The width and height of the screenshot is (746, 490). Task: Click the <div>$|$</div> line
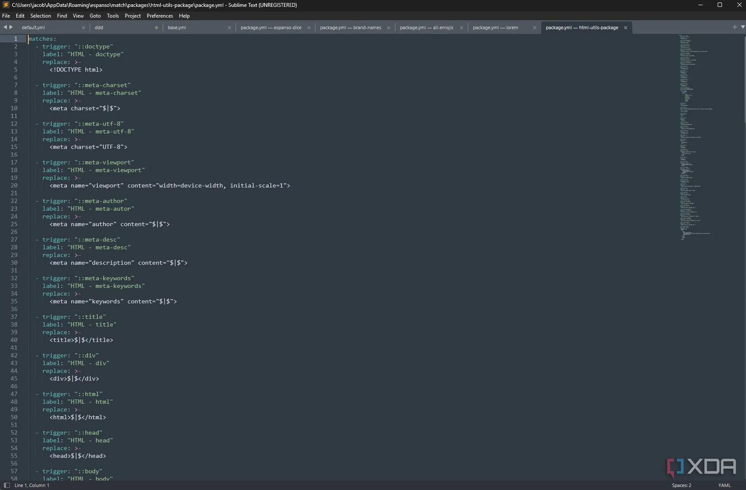(74, 378)
